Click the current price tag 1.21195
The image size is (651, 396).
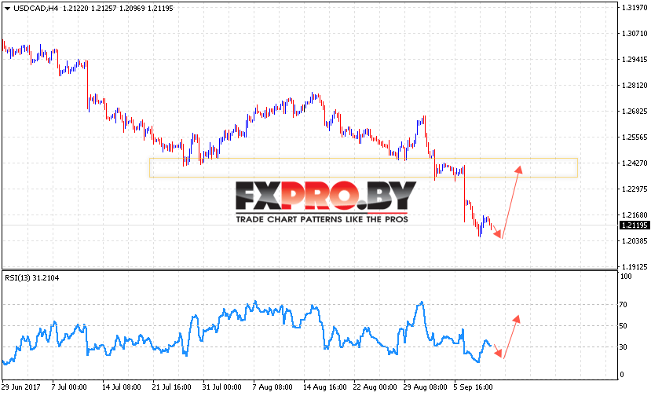coord(635,225)
